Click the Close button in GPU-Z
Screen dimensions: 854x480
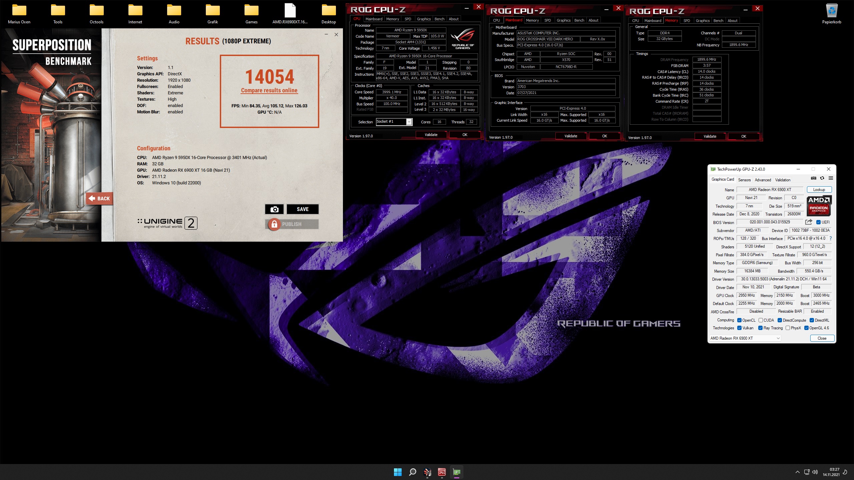coord(822,338)
